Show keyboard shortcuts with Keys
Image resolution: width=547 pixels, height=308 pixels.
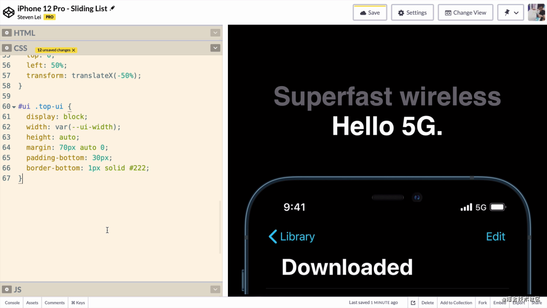click(78, 303)
